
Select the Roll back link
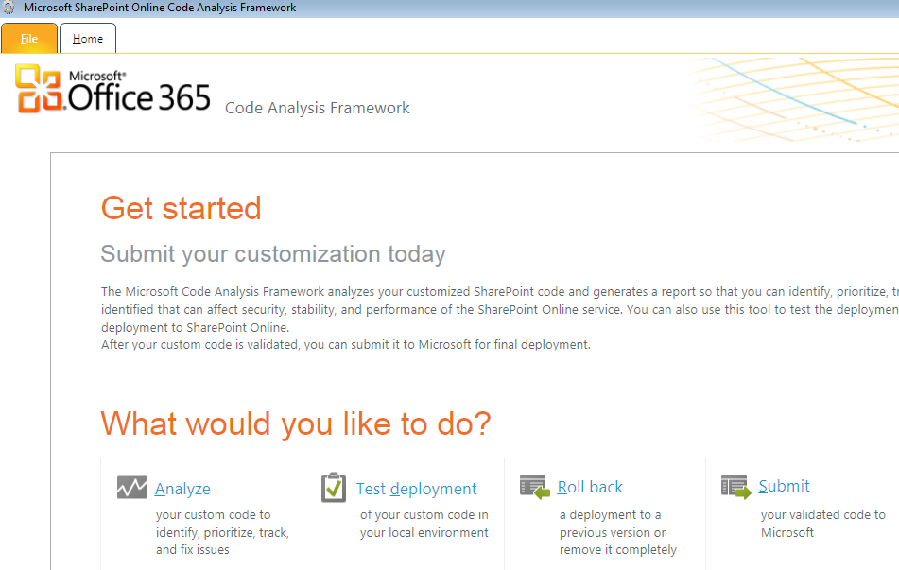(590, 487)
